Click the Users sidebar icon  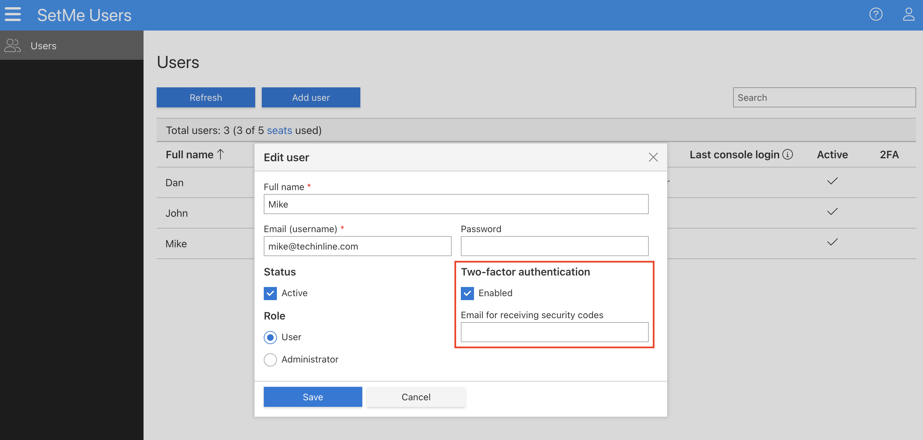point(12,46)
